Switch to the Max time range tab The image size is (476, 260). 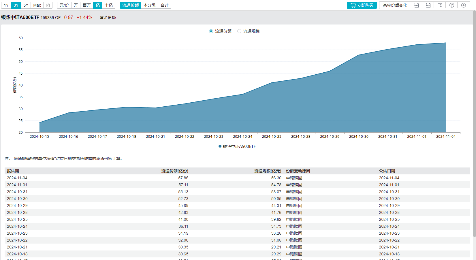coord(37,5)
